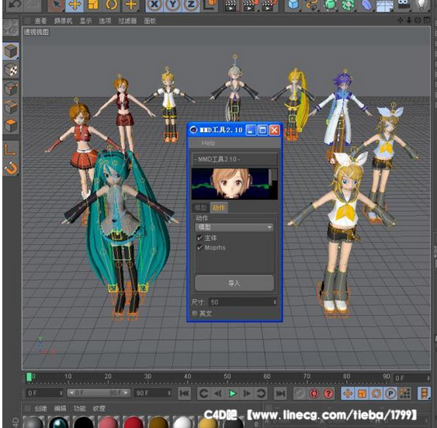This screenshot has width=437, height=428.
Task: Go to start of animation
Action: [x=184, y=393]
